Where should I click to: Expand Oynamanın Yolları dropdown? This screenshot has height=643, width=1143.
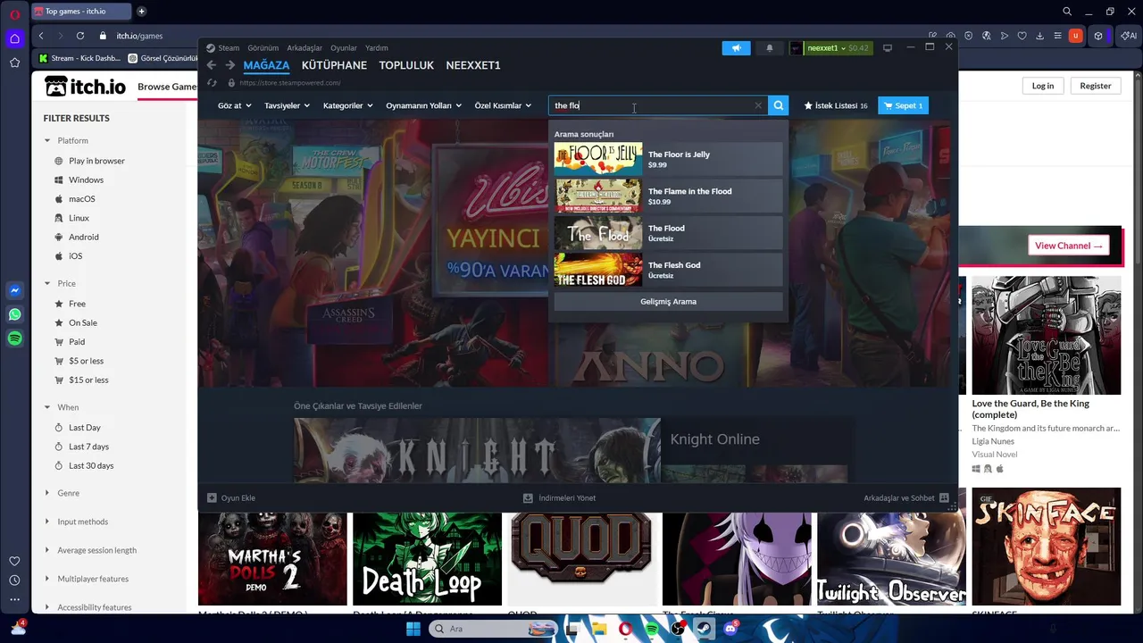423,105
